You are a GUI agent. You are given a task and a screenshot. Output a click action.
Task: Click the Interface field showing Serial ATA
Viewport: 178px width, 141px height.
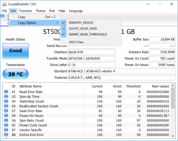[x=91, y=52]
